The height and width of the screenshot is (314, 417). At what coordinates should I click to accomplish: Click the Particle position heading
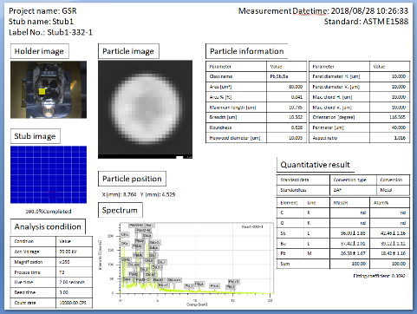click(132, 179)
